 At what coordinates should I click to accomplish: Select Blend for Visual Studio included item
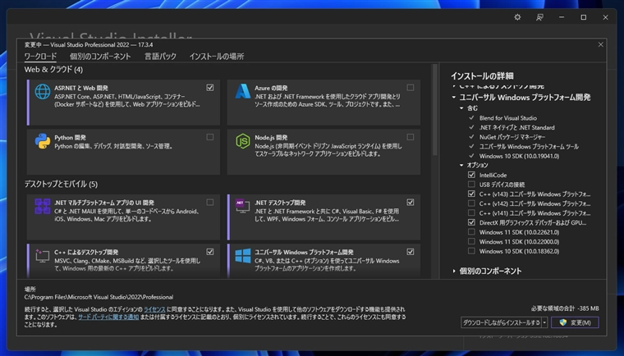click(507, 118)
